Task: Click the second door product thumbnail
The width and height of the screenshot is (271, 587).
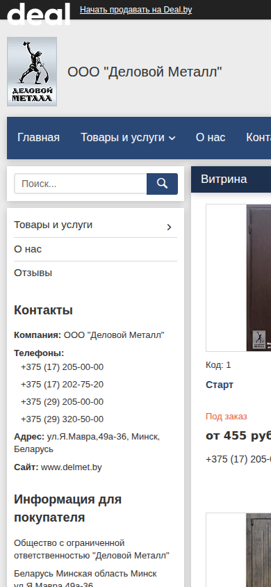Action: tap(238, 550)
